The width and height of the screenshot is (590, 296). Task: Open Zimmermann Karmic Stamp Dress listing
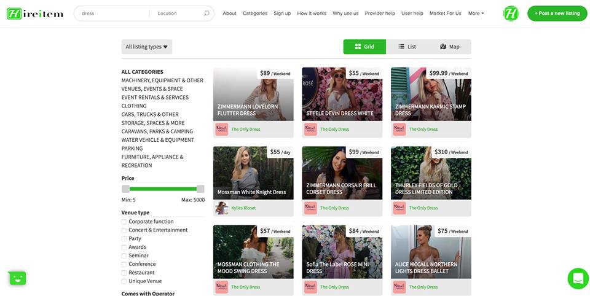[x=431, y=94]
